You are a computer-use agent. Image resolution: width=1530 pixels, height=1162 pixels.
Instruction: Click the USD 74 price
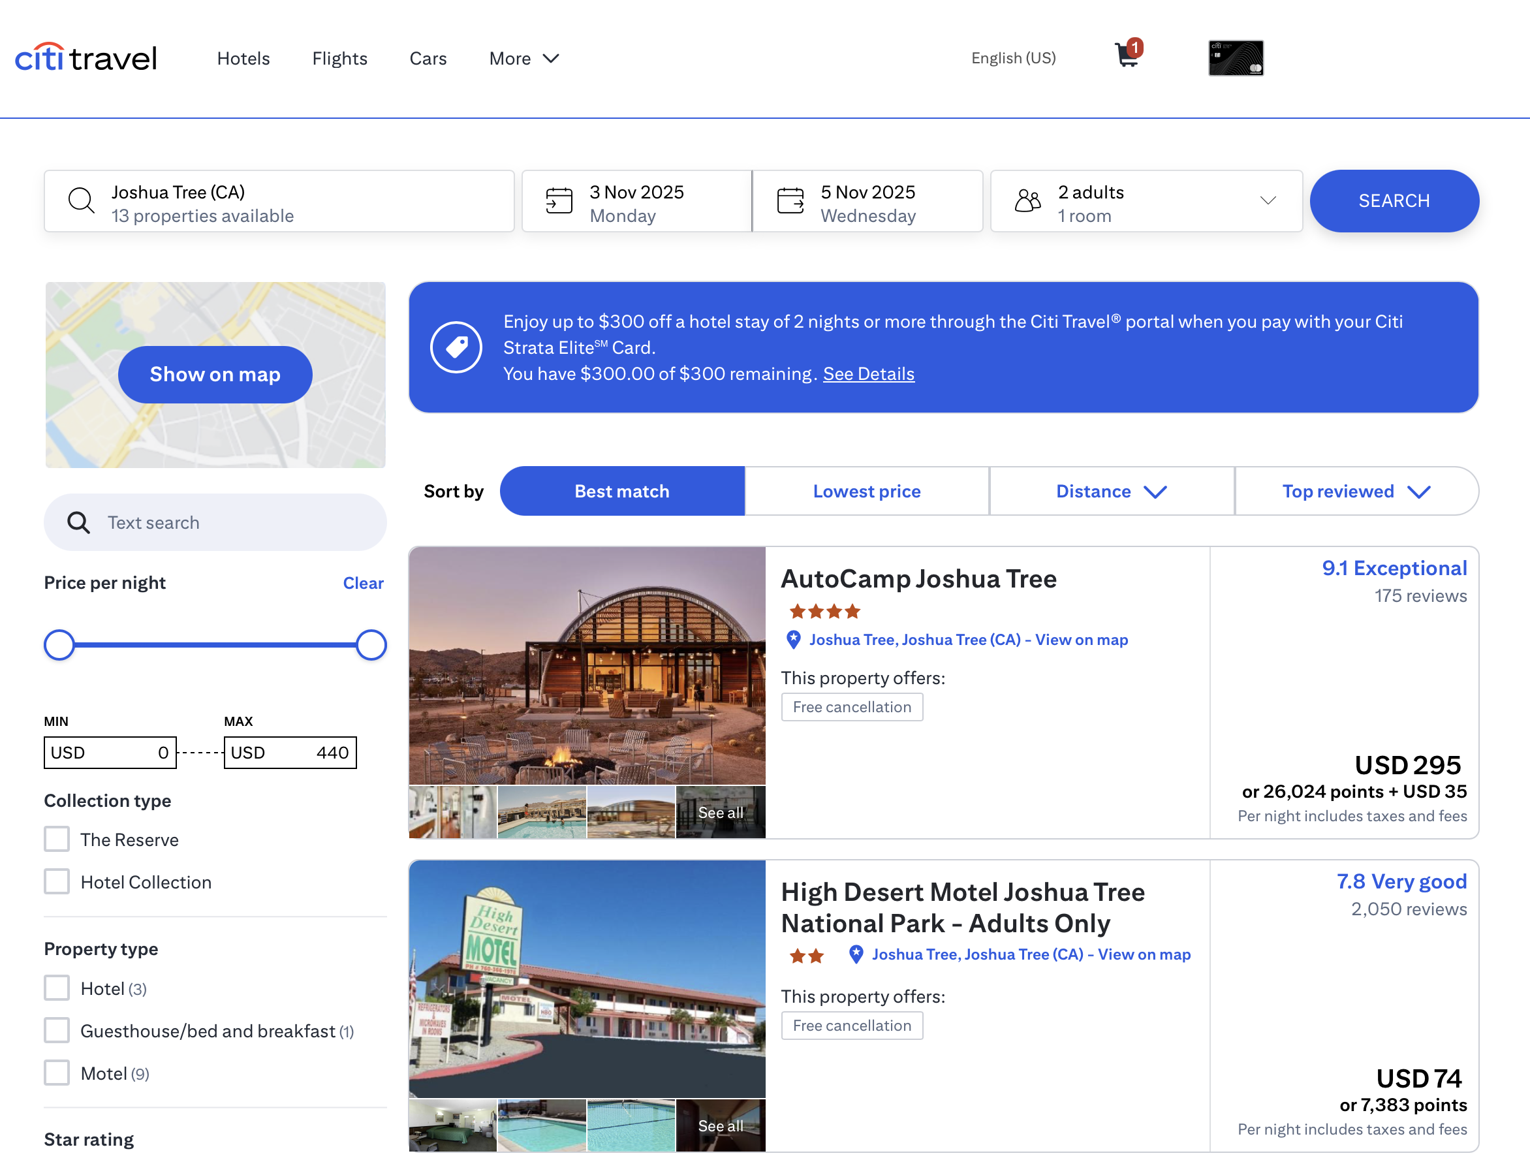1418,1079
